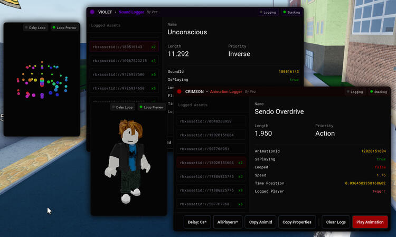Viewport: 396px width, 237px height.
Task: Click the red CRIMSON logo dot
Action: (x=180, y=91)
